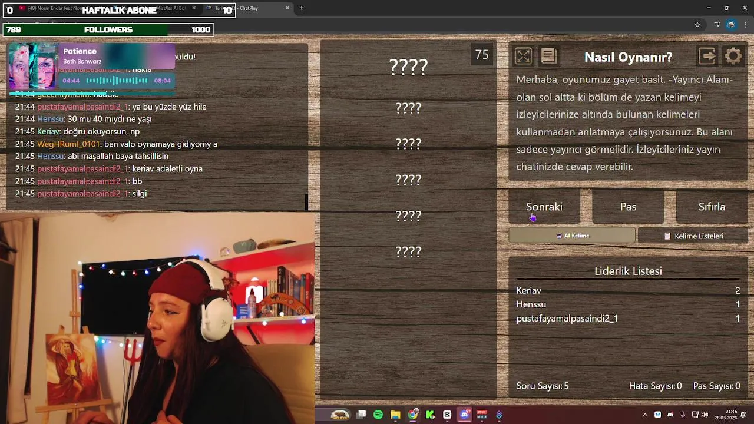This screenshot has width=754, height=424.
Task: Close the MissXss browser tab
Action: 194,8
